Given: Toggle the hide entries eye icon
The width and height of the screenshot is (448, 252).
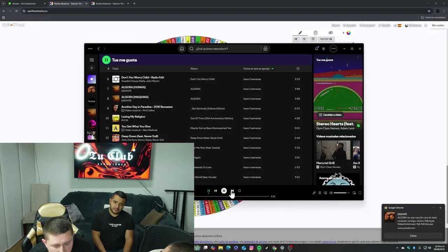Looking at the screenshot, I should click(331, 33).
